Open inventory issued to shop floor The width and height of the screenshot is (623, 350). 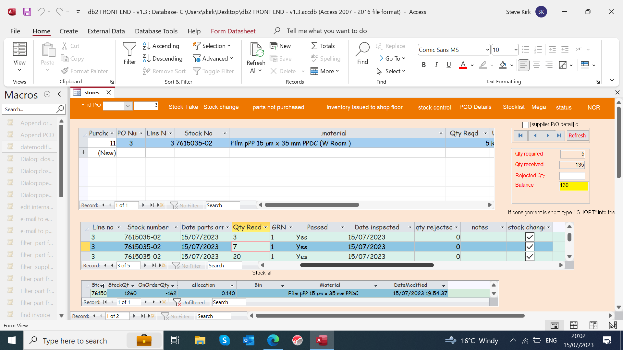coord(364,107)
